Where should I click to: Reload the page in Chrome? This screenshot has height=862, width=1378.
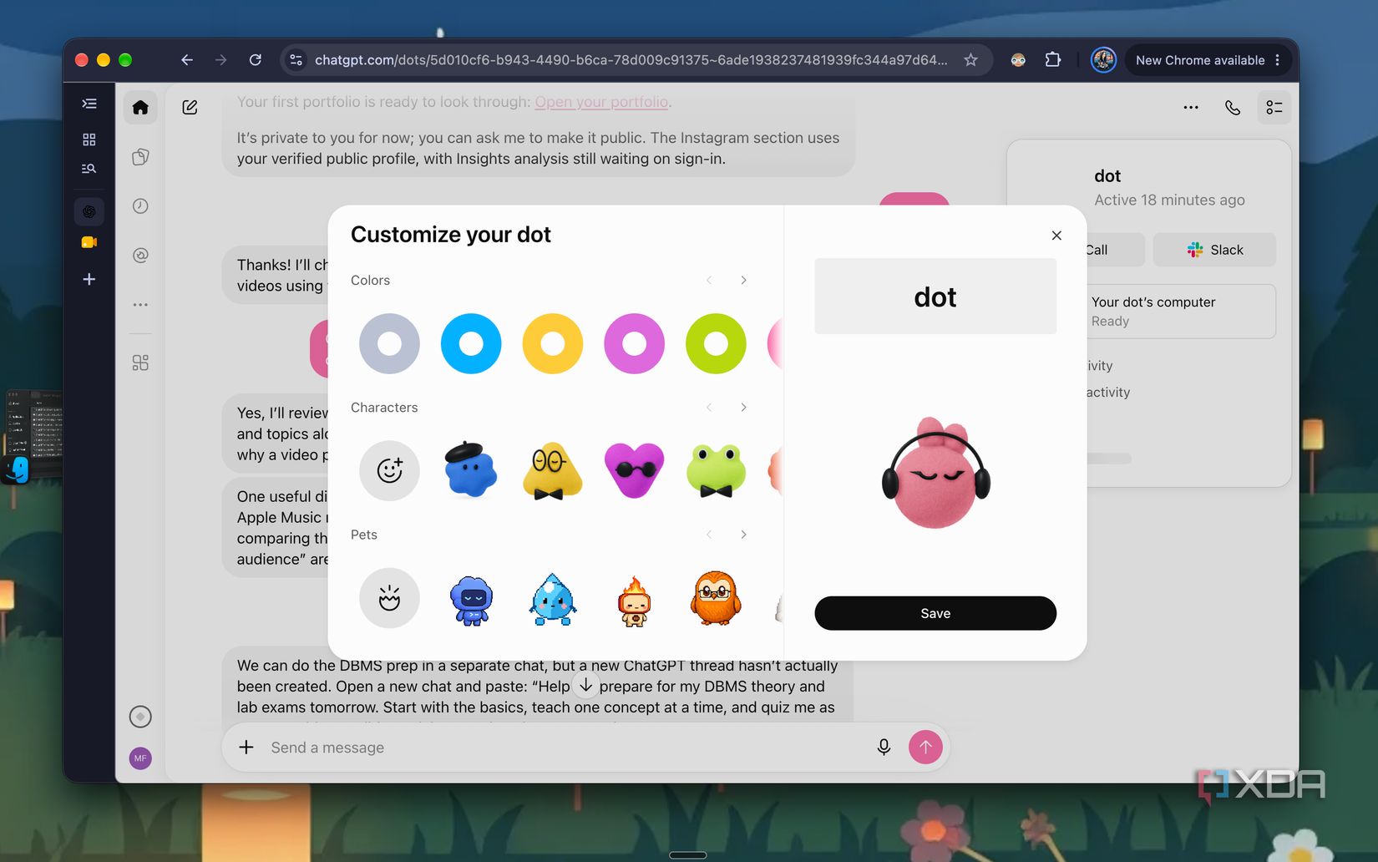[x=256, y=60]
